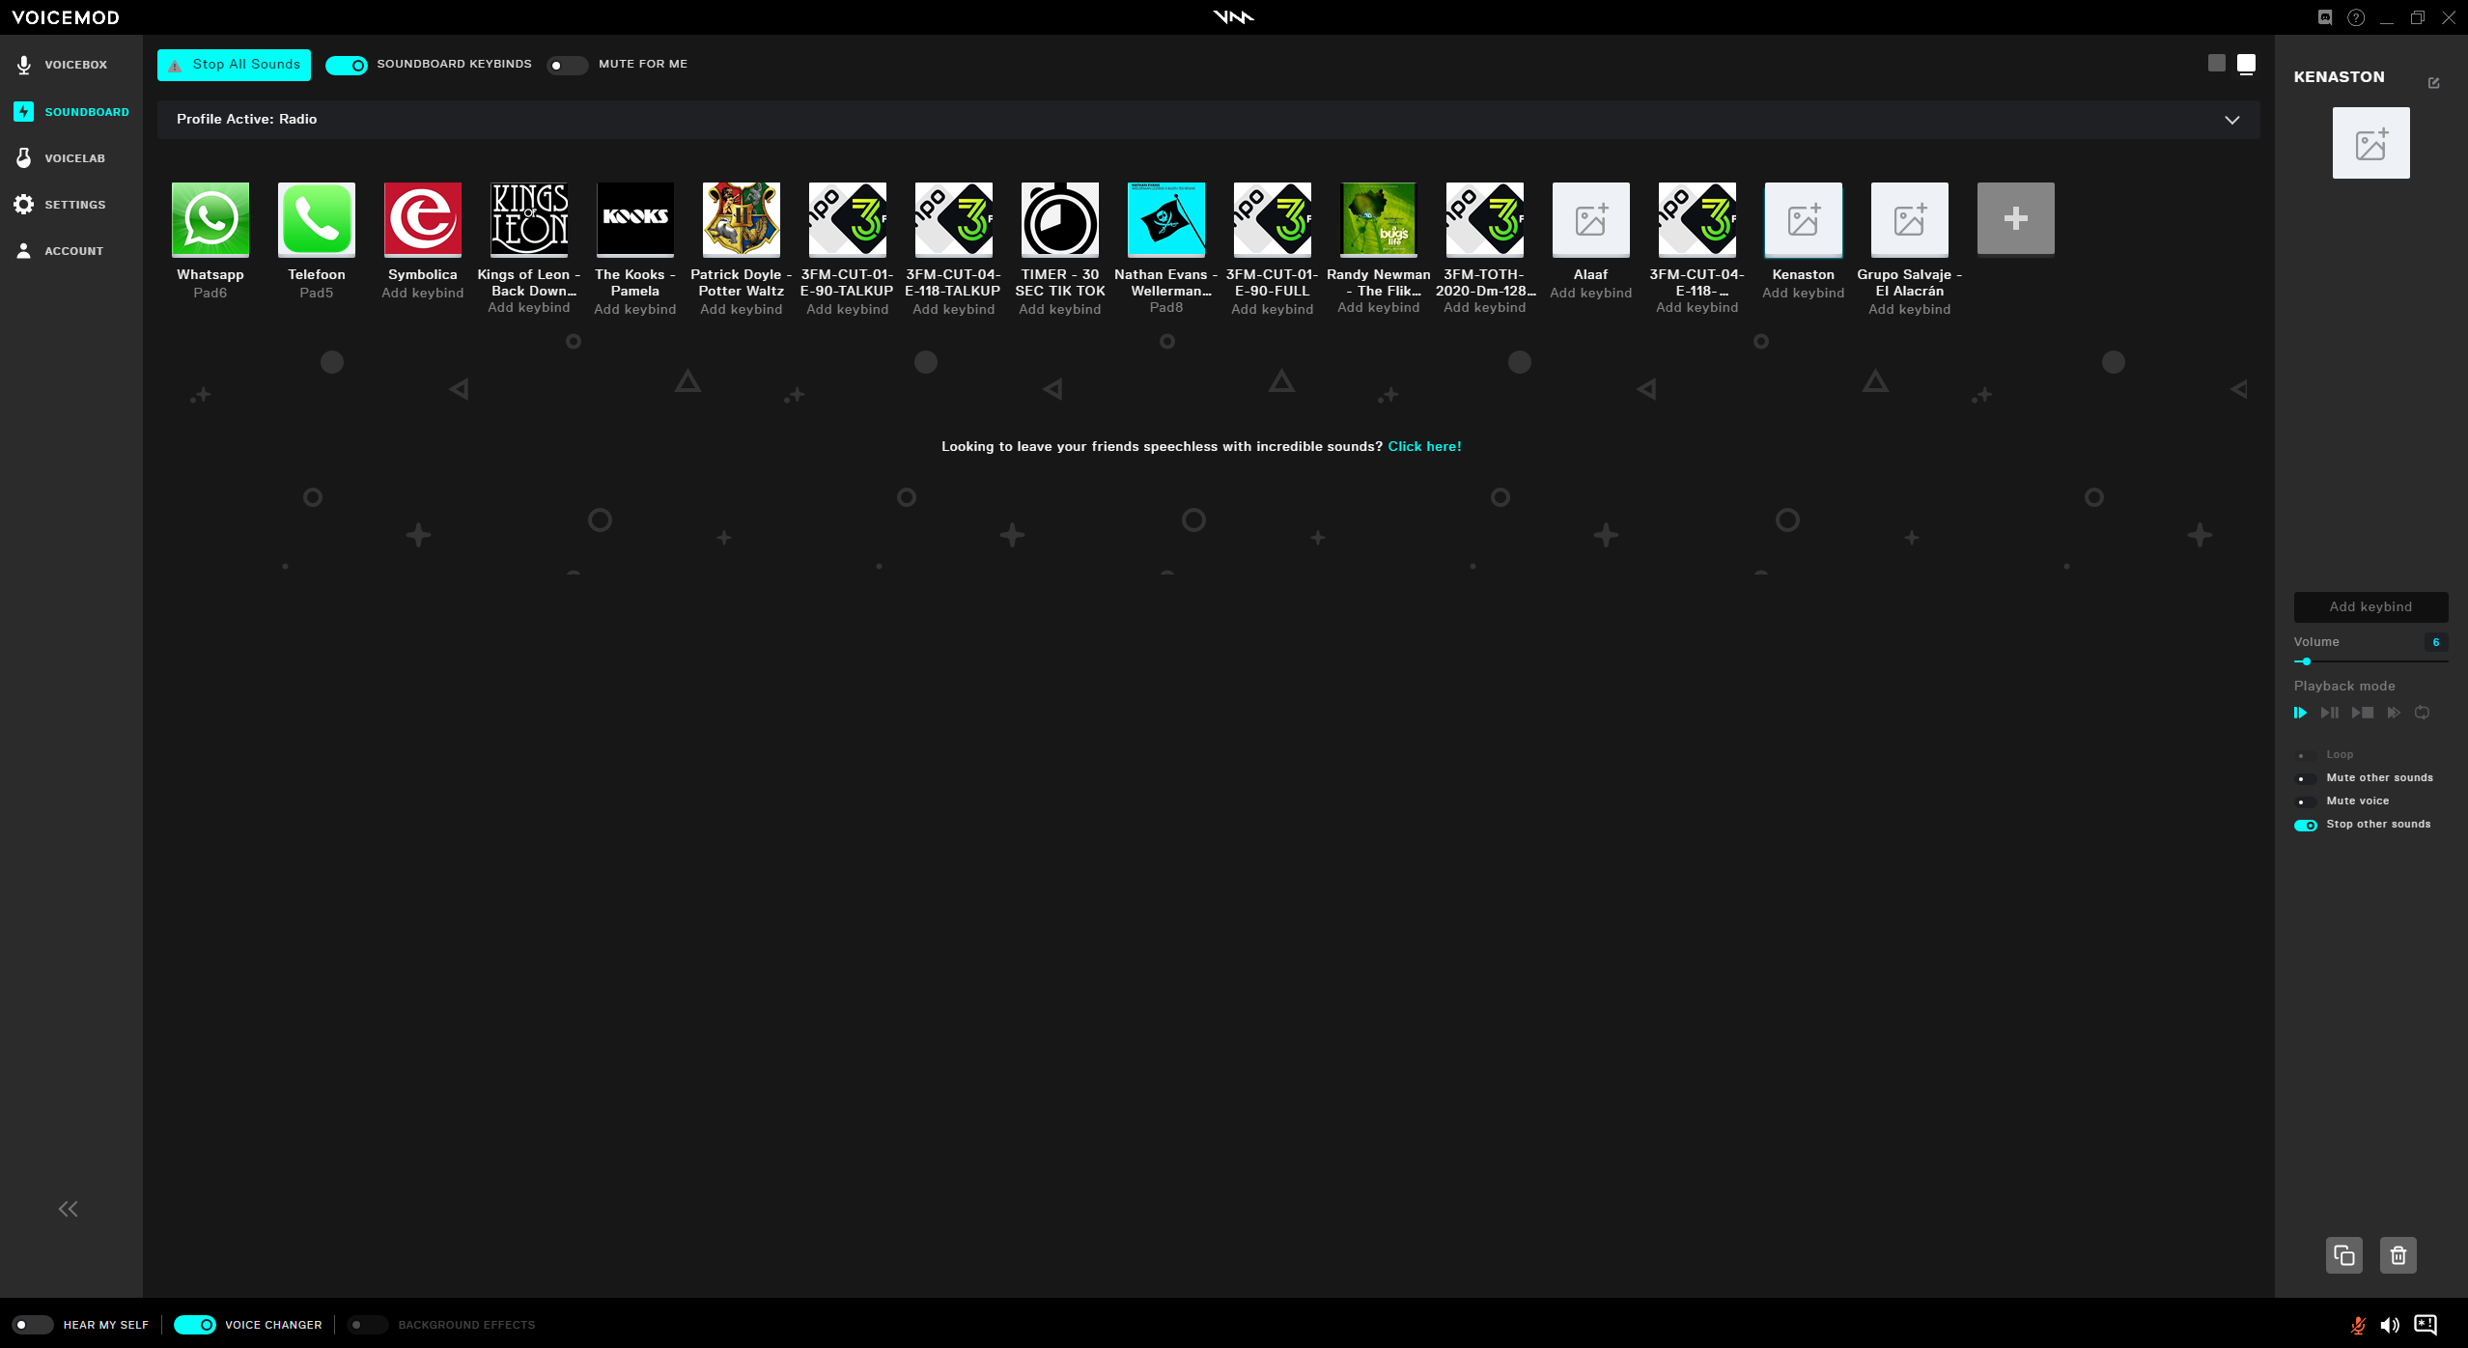Click the muted microphone icon in status bar
2468x1348 pixels.
(x=2357, y=1325)
